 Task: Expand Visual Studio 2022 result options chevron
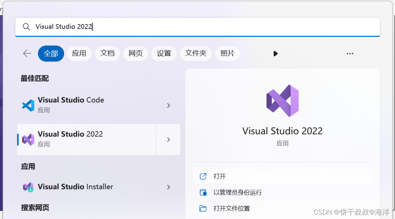tap(168, 139)
